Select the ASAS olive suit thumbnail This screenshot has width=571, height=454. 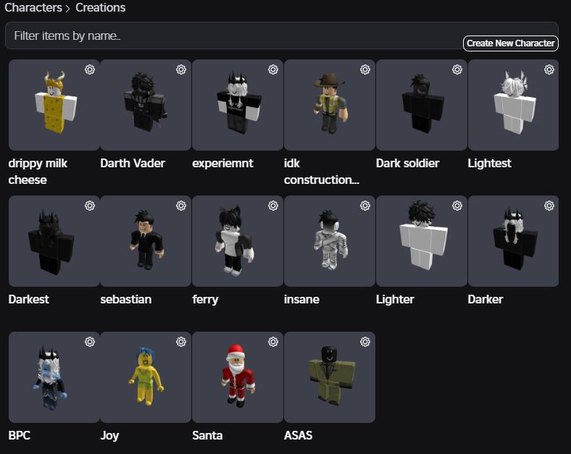pos(330,377)
